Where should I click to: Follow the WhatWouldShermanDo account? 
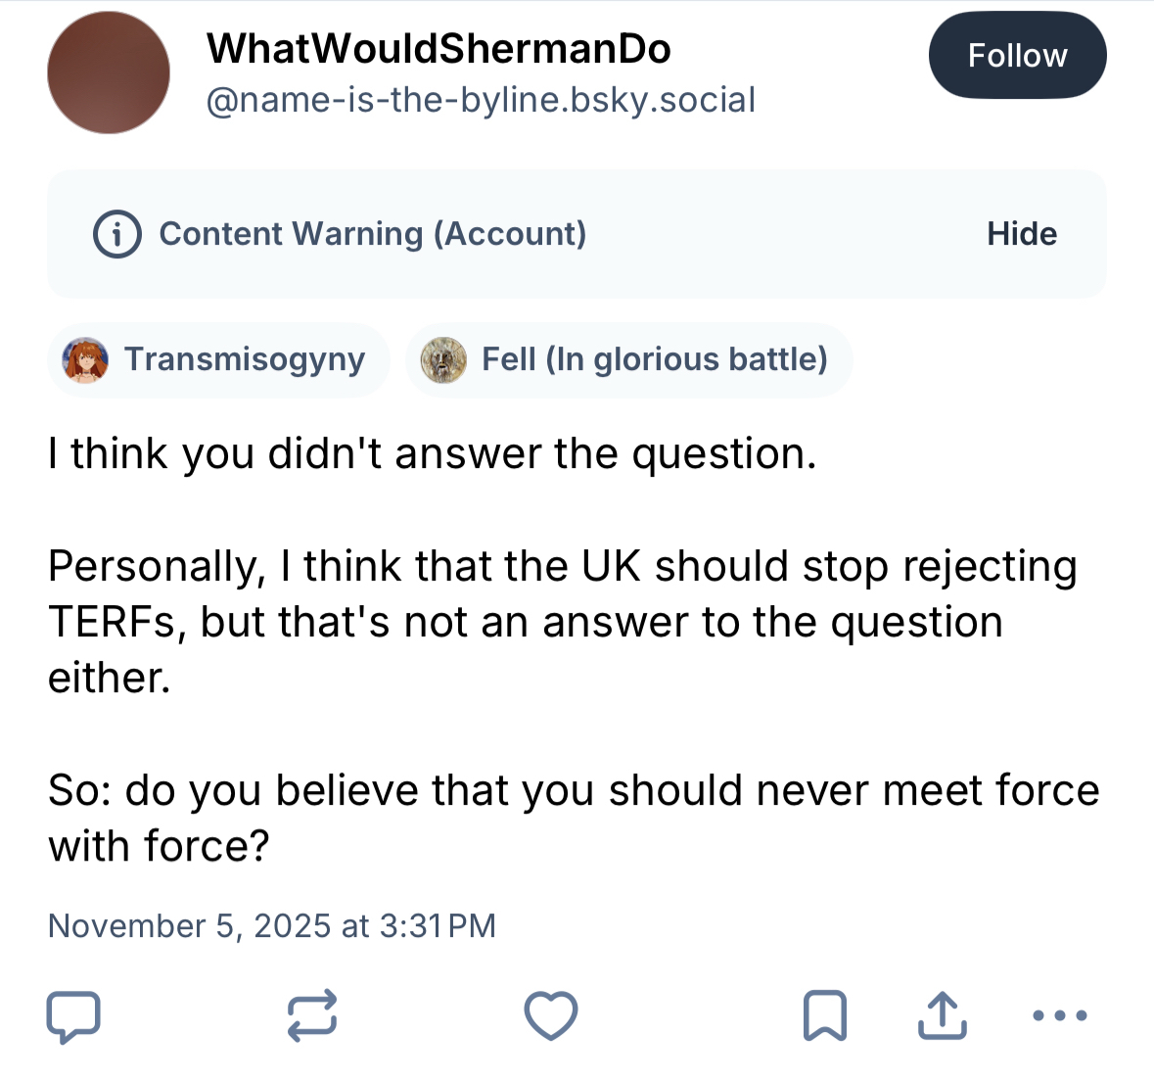(1017, 56)
